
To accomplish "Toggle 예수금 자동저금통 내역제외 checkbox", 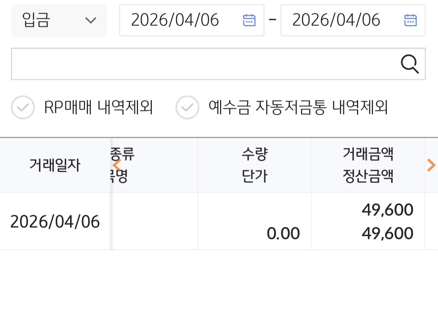I will click(187, 107).
